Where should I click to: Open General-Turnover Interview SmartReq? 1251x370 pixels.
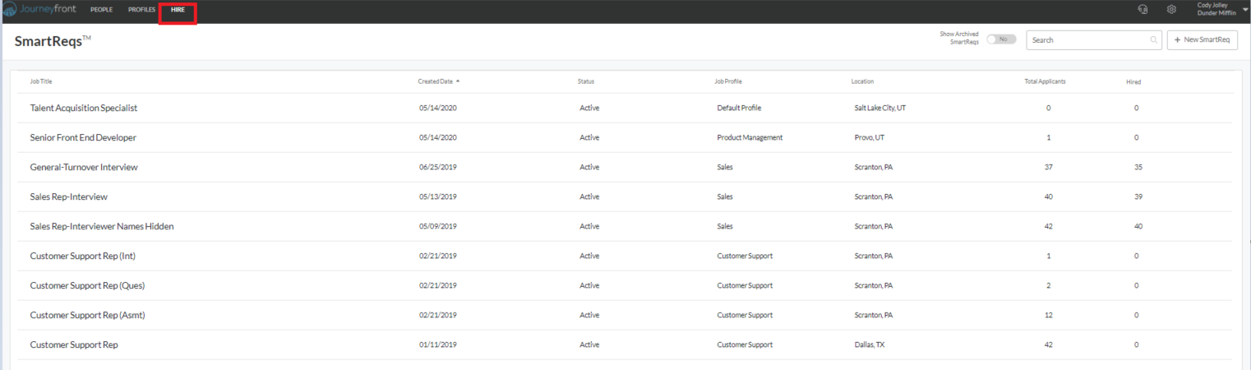[x=84, y=167]
